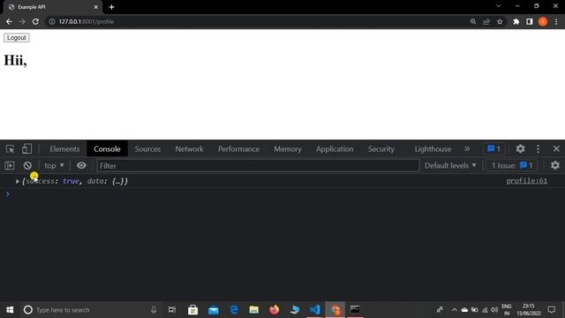Open the Windows Start menu
The height and width of the screenshot is (318, 565).
point(10,310)
